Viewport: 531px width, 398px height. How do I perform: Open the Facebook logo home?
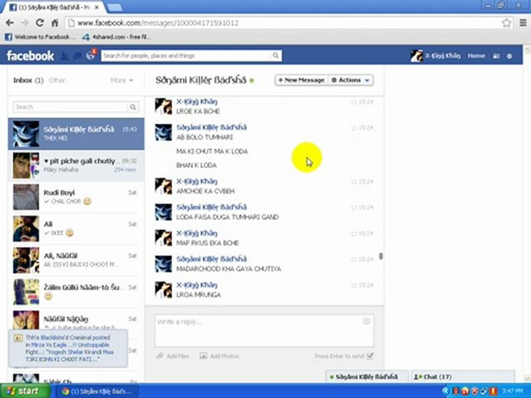tap(30, 56)
